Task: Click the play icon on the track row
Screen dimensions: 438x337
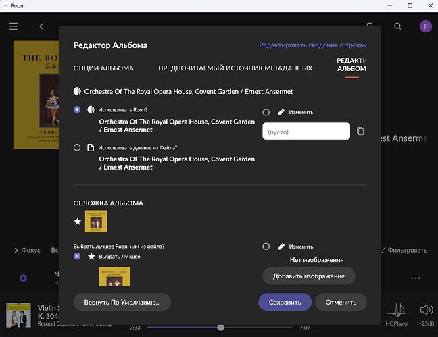Action: [x=24, y=278]
